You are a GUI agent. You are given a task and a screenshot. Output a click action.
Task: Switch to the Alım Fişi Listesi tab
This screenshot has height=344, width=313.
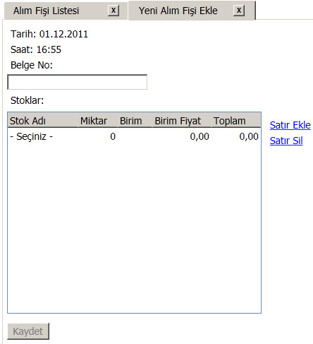[46, 11]
